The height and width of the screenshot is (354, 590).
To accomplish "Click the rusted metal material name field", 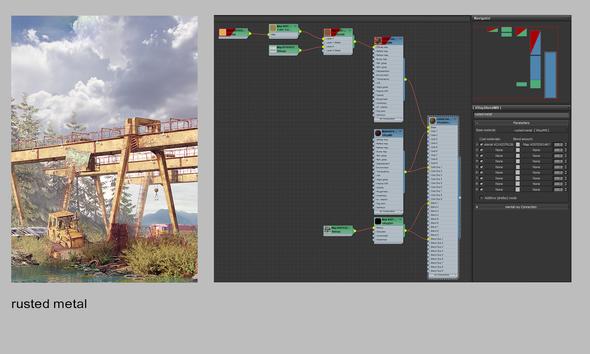I will pyautogui.click(x=521, y=114).
